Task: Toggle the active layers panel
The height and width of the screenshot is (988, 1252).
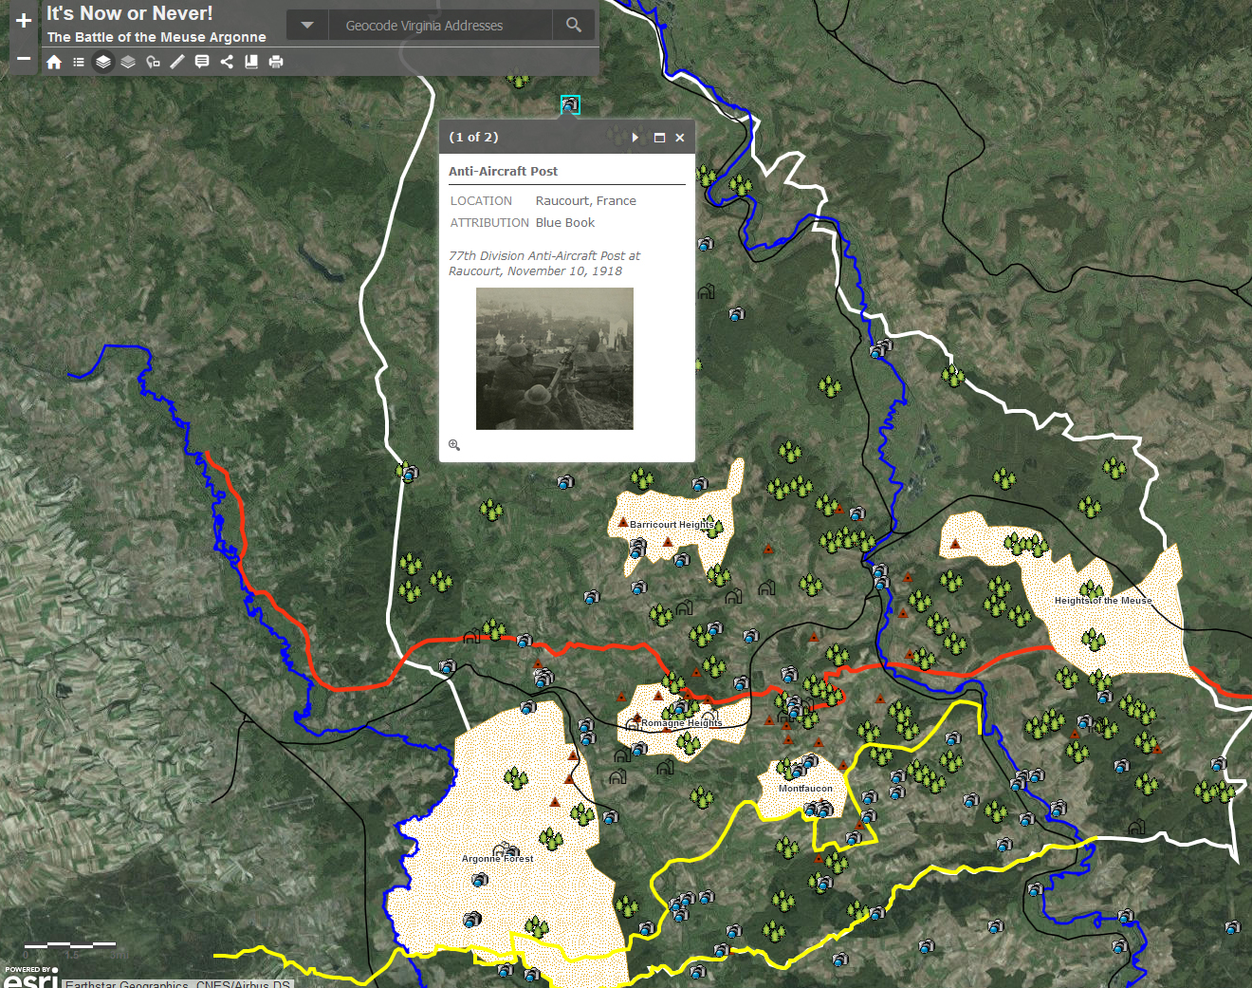Action: tap(103, 62)
